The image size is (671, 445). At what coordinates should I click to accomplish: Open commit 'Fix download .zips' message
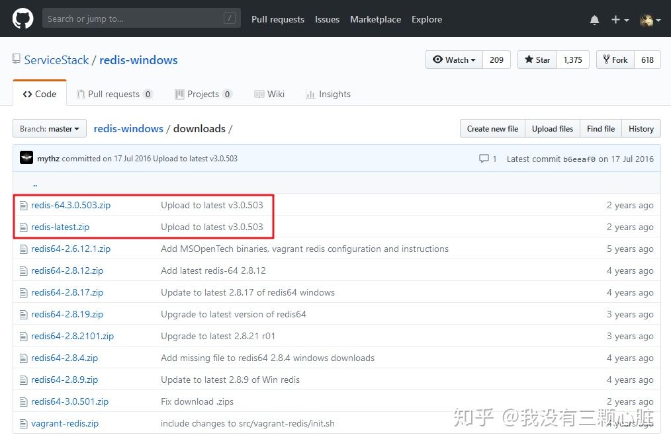coord(197,401)
